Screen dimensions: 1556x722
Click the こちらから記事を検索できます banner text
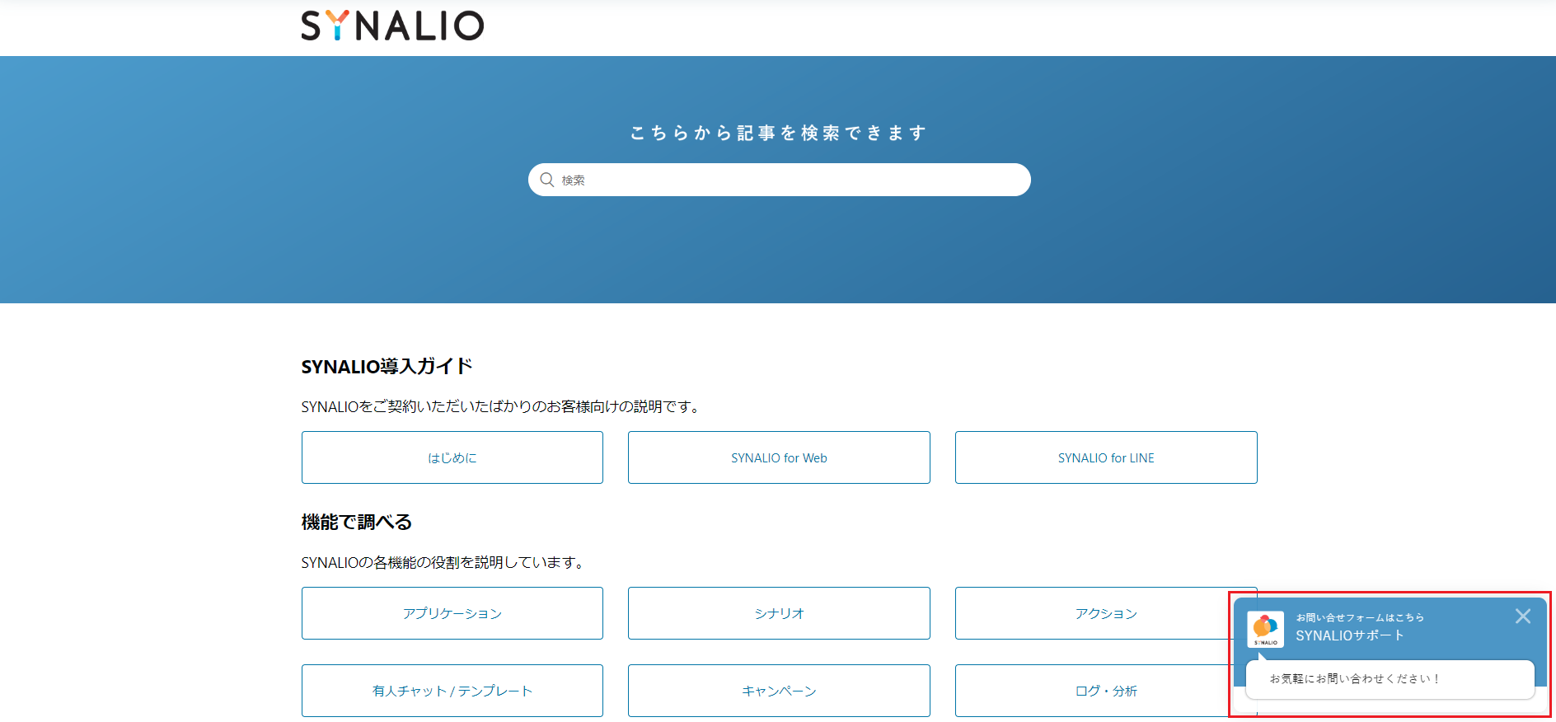tap(779, 133)
